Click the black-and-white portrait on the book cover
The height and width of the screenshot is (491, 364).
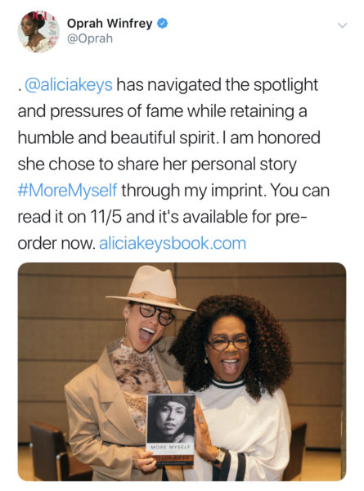pos(171,419)
